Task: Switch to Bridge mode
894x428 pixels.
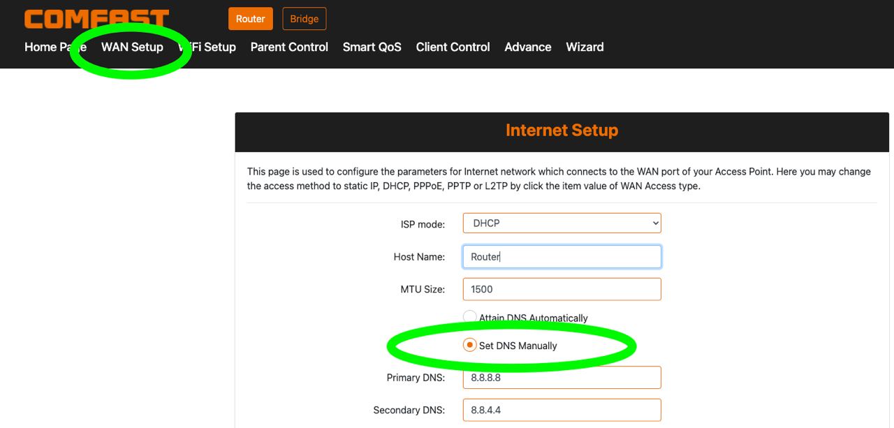Action: coord(304,19)
